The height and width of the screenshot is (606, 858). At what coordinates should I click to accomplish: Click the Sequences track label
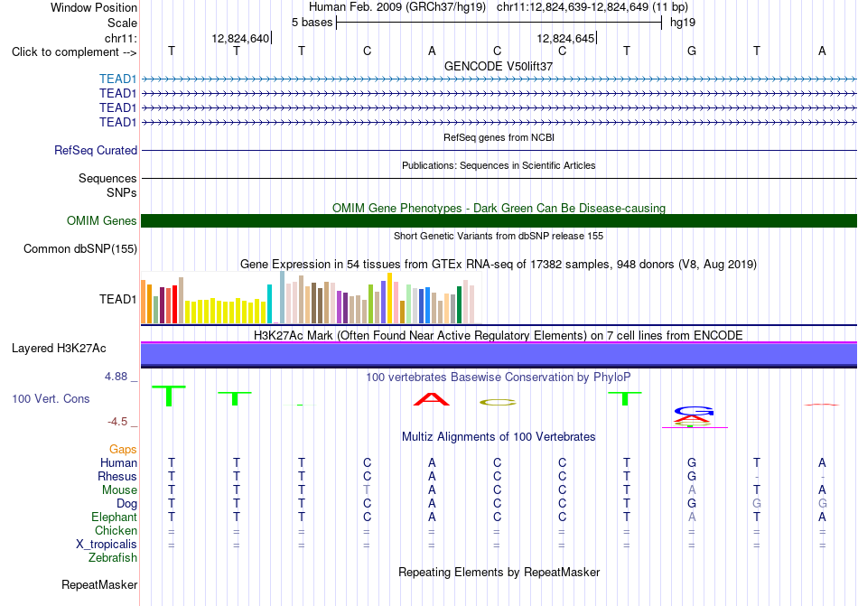tap(107, 178)
